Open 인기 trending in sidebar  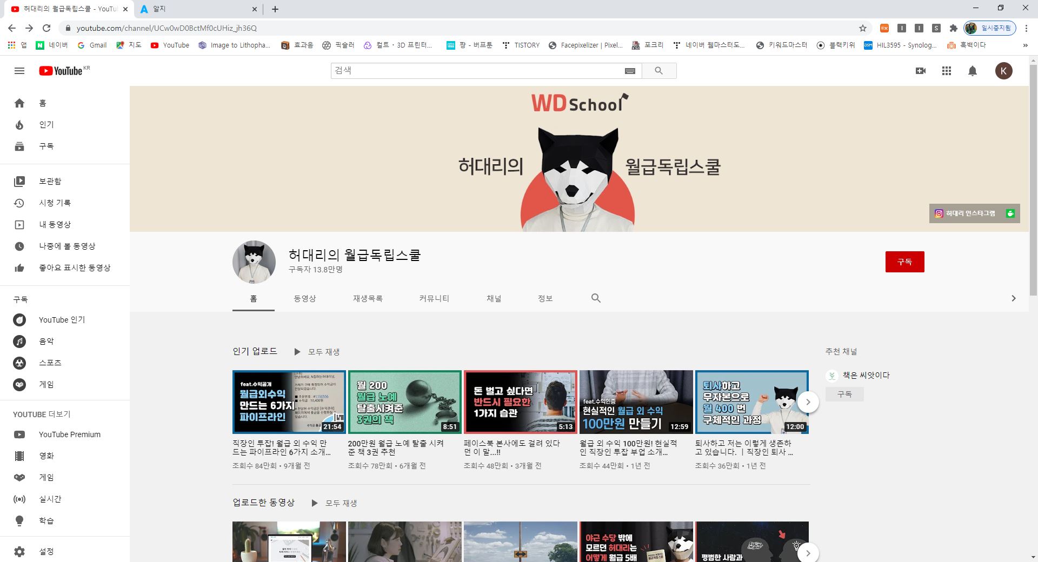pos(65,125)
